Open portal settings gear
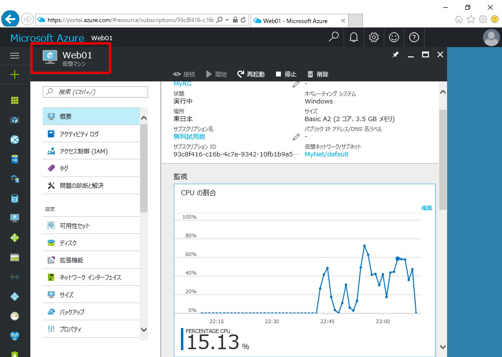This screenshot has width=502, height=357. (374, 37)
